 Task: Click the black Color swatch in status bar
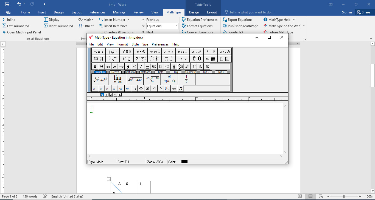tap(184, 162)
